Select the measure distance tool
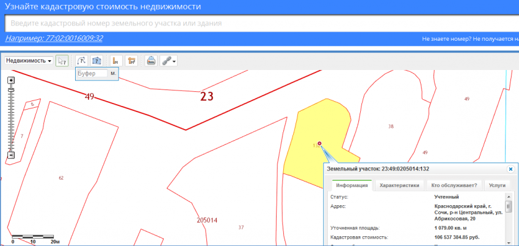This screenshot has height=246, width=519. [x=116, y=61]
